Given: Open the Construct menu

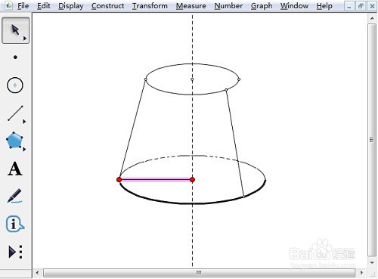Looking at the screenshot, I should coord(107,6).
